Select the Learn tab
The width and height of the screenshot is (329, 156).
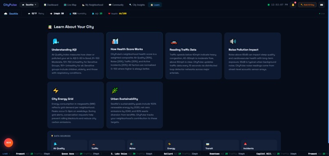pos(155,5)
